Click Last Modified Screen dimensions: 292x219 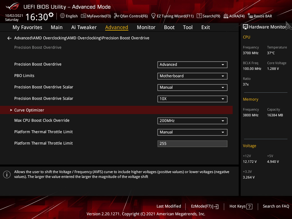coord(169,206)
